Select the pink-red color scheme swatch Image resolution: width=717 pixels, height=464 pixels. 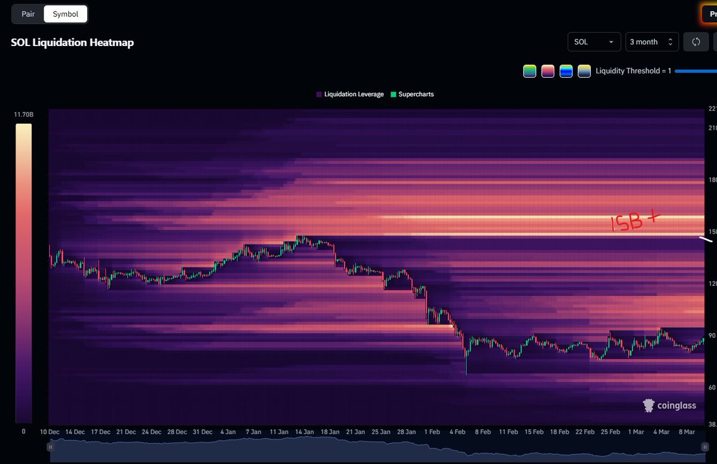(548, 71)
